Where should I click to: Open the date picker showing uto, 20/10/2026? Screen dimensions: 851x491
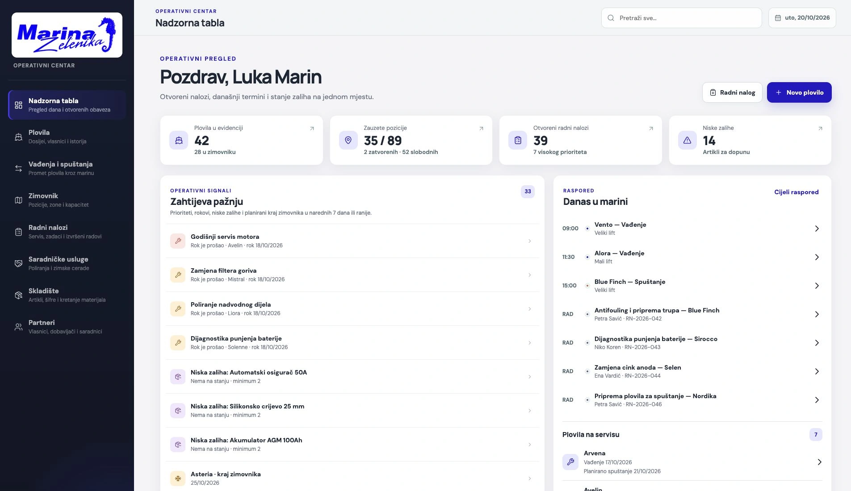click(x=802, y=18)
